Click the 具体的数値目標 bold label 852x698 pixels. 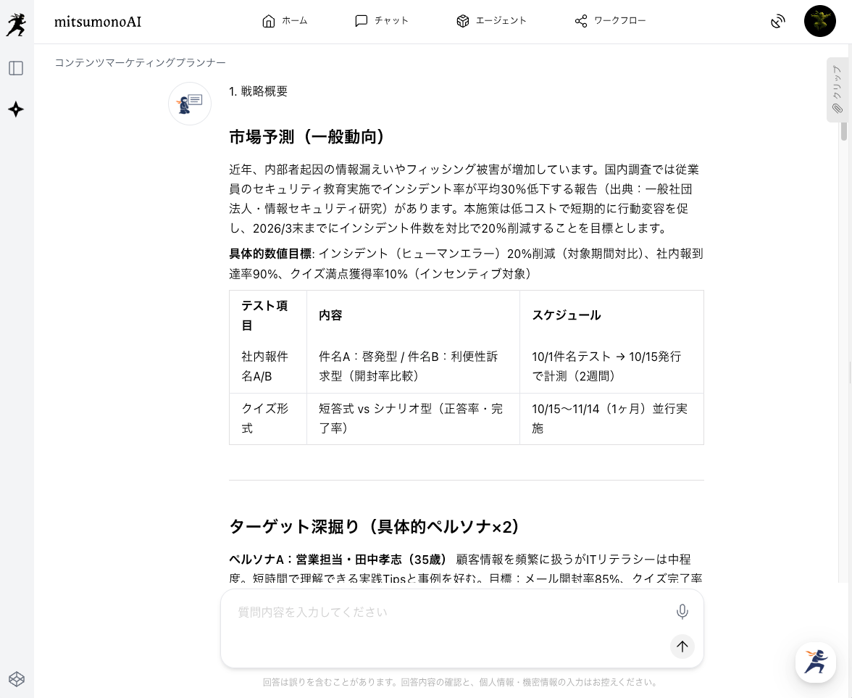270,254
